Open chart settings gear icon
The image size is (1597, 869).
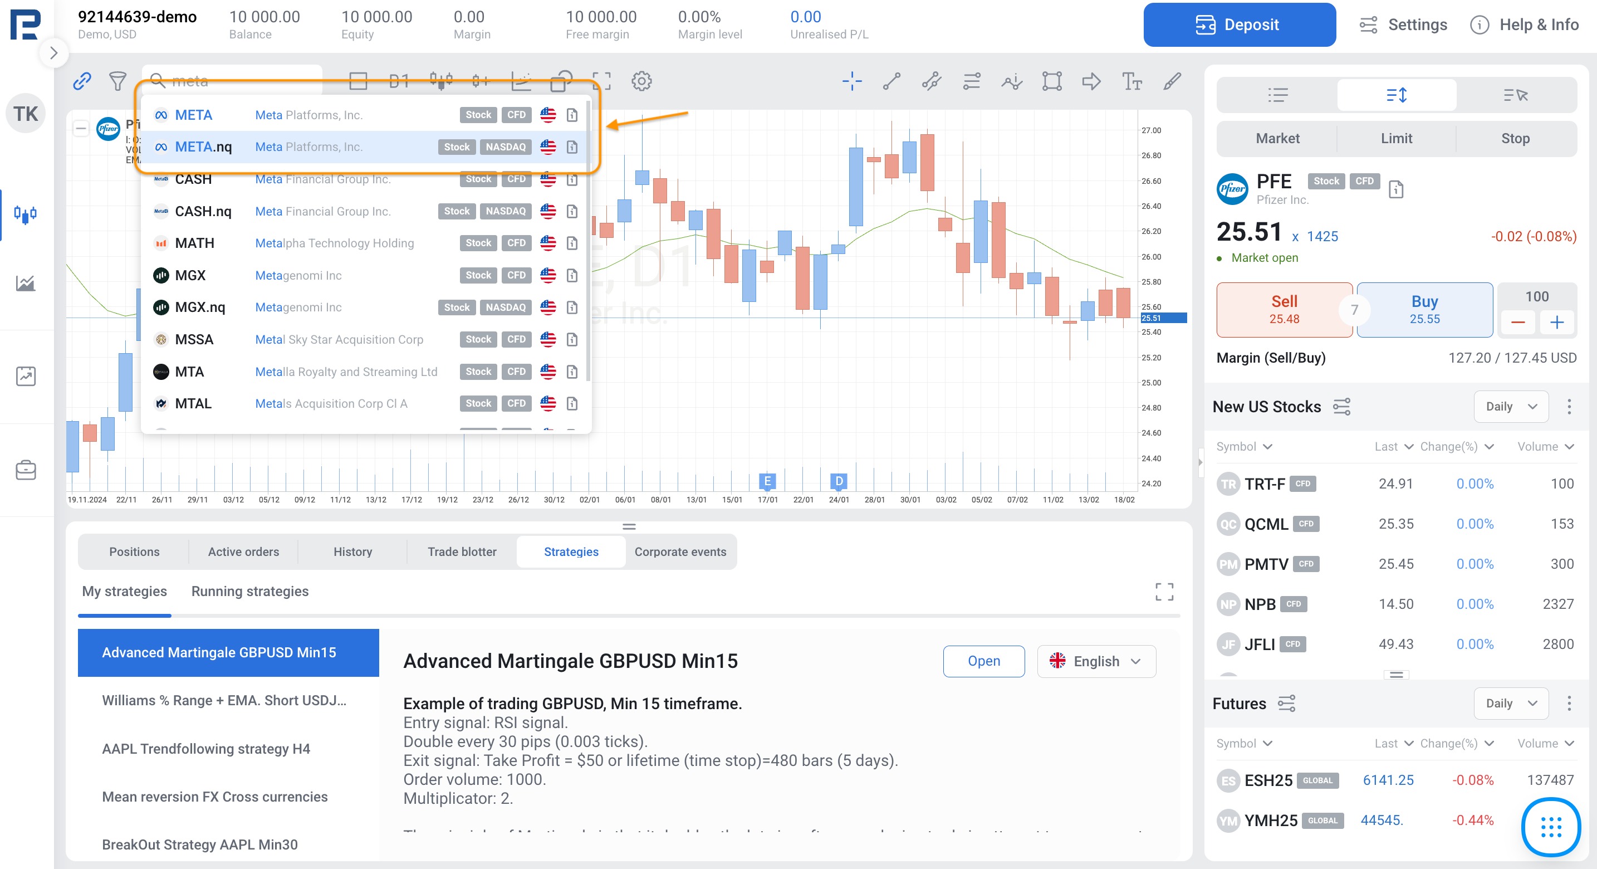(641, 81)
